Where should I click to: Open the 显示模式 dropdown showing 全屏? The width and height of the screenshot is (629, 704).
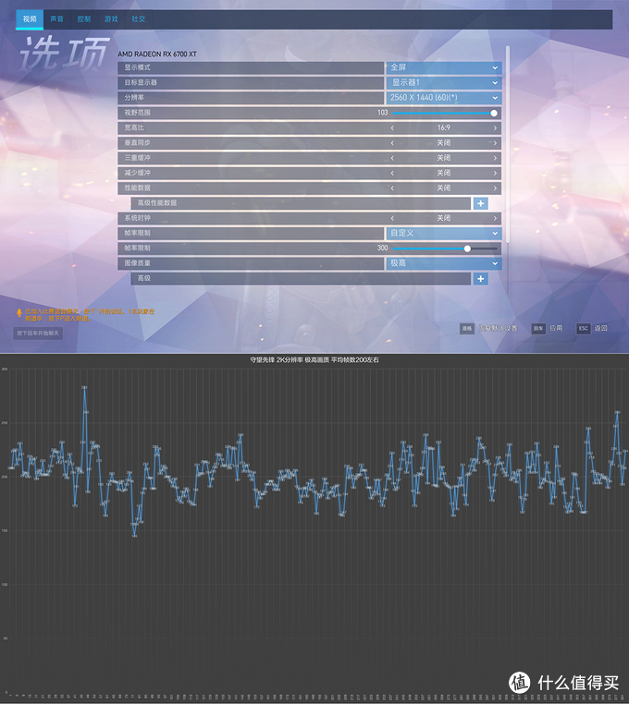tap(443, 67)
